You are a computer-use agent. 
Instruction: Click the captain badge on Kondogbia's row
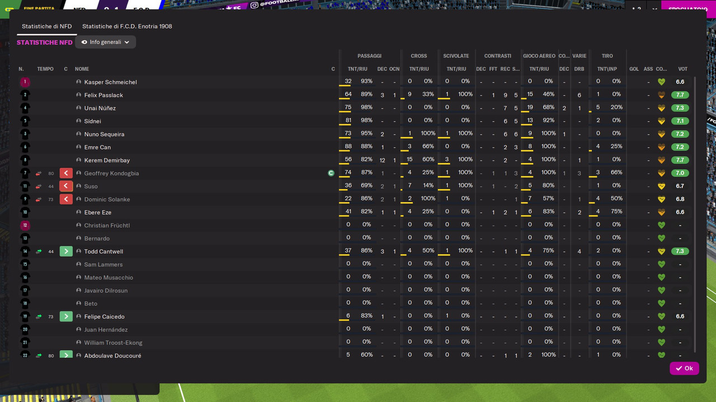[x=331, y=173]
